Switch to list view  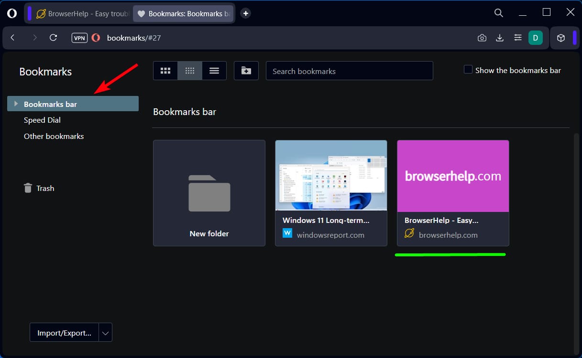coord(214,71)
